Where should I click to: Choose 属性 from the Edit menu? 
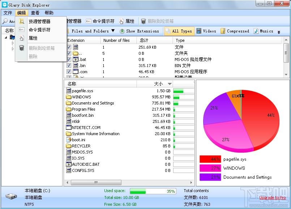coord(41,38)
